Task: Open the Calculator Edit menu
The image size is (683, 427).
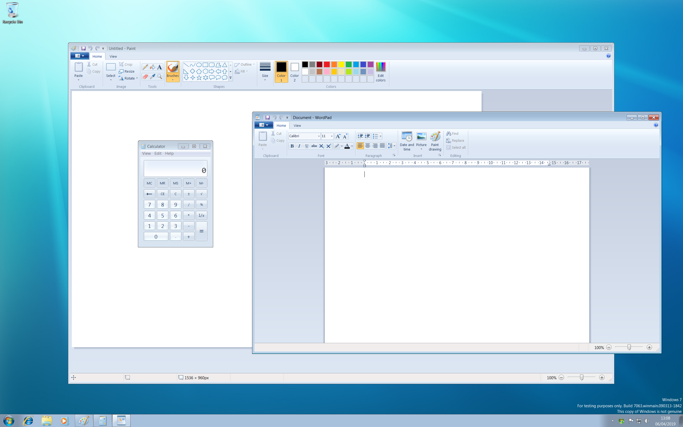Action: pos(158,153)
